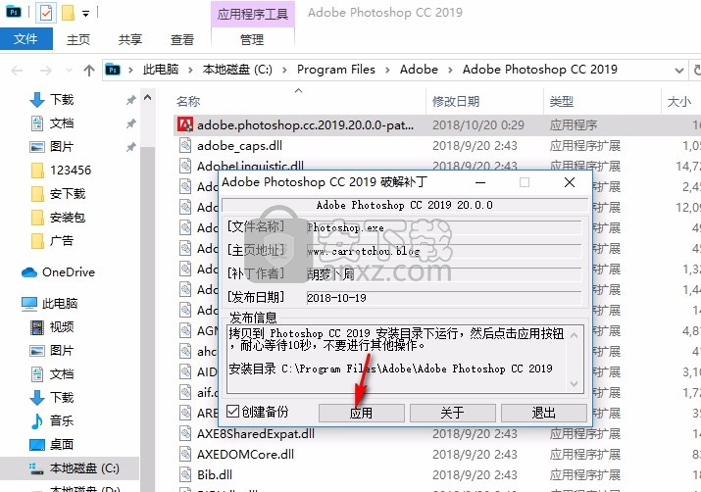Open the File (文件) ribbon tab
Viewport: 701px width, 492px height.
click(25, 39)
